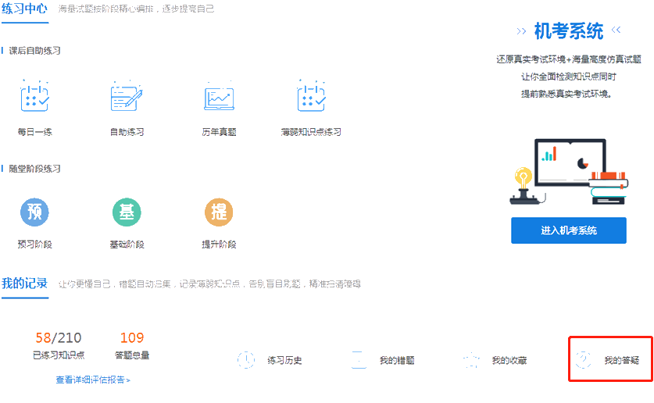
Task: Click the 109 answered questions count
Action: 132,337
